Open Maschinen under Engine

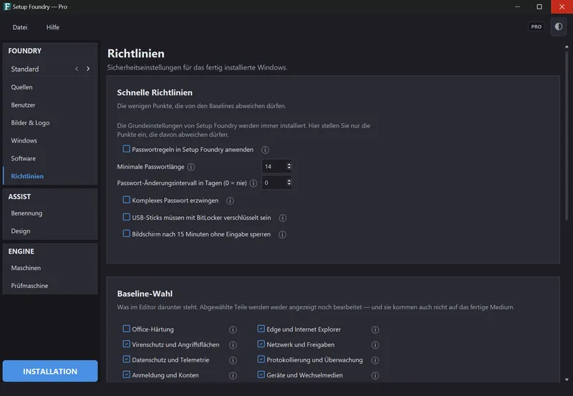50,268
